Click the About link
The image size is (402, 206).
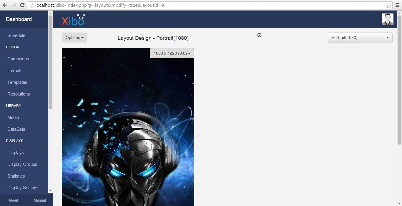13,200
